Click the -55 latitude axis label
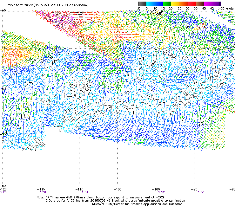Image resolution: width=235 pixels, height=206 pixels. pyautogui.click(x=3, y=134)
